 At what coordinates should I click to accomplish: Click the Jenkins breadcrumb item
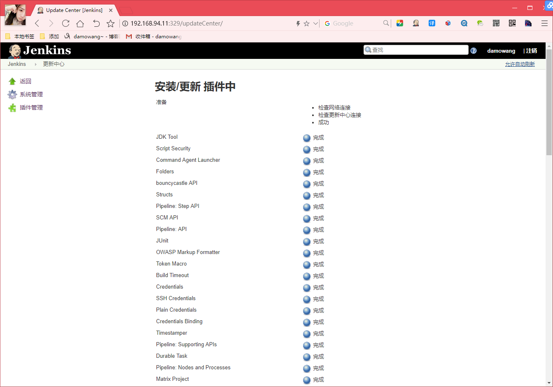click(17, 64)
